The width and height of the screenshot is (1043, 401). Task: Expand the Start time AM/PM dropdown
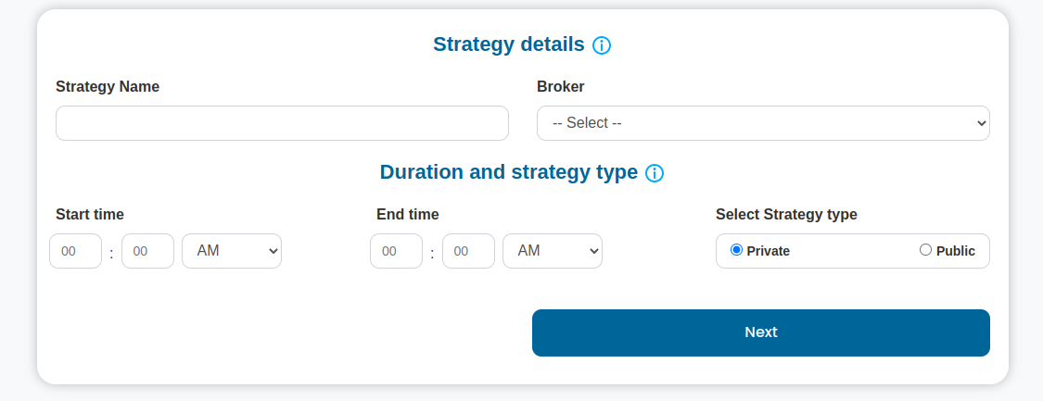click(232, 251)
